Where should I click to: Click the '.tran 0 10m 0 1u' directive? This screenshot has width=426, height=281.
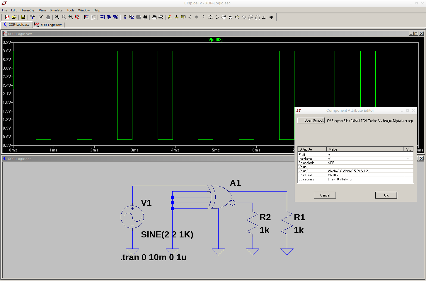pyautogui.click(x=153, y=257)
